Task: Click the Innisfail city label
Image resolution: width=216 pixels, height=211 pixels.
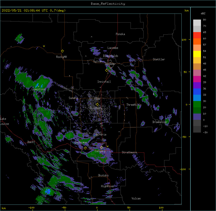Action: click(104, 82)
